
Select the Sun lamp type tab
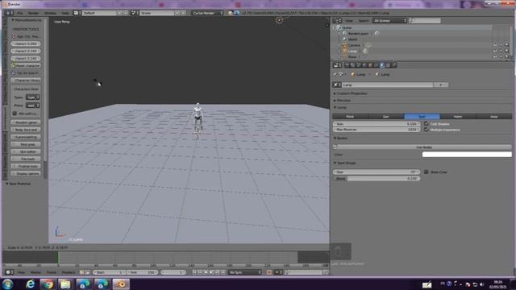coord(386,116)
